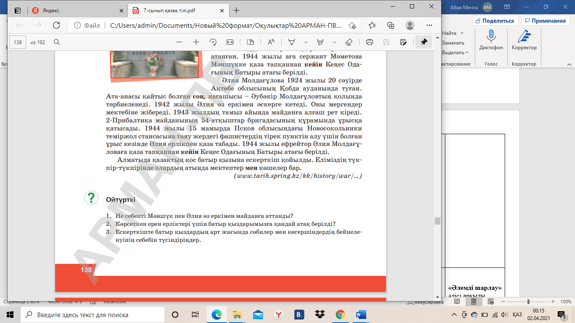Click the PDF Save icon
Screen dimensions: 575x323
386,42
